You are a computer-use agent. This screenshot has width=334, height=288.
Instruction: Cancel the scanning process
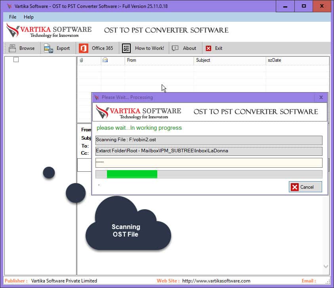(305, 187)
